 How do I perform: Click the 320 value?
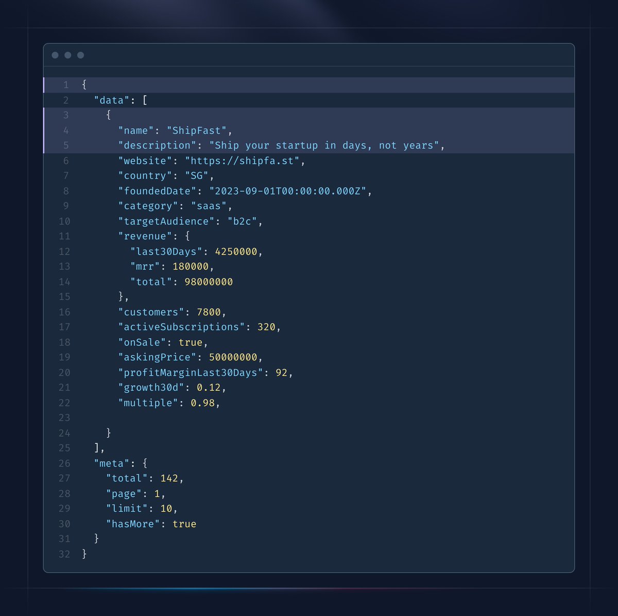click(266, 327)
